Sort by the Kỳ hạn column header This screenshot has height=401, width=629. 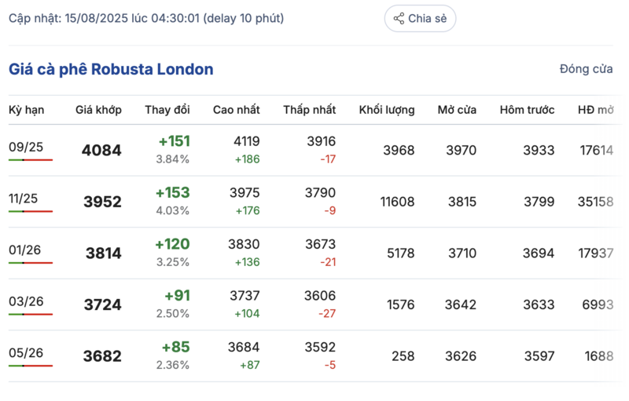pyautogui.click(x=27, y=110)
